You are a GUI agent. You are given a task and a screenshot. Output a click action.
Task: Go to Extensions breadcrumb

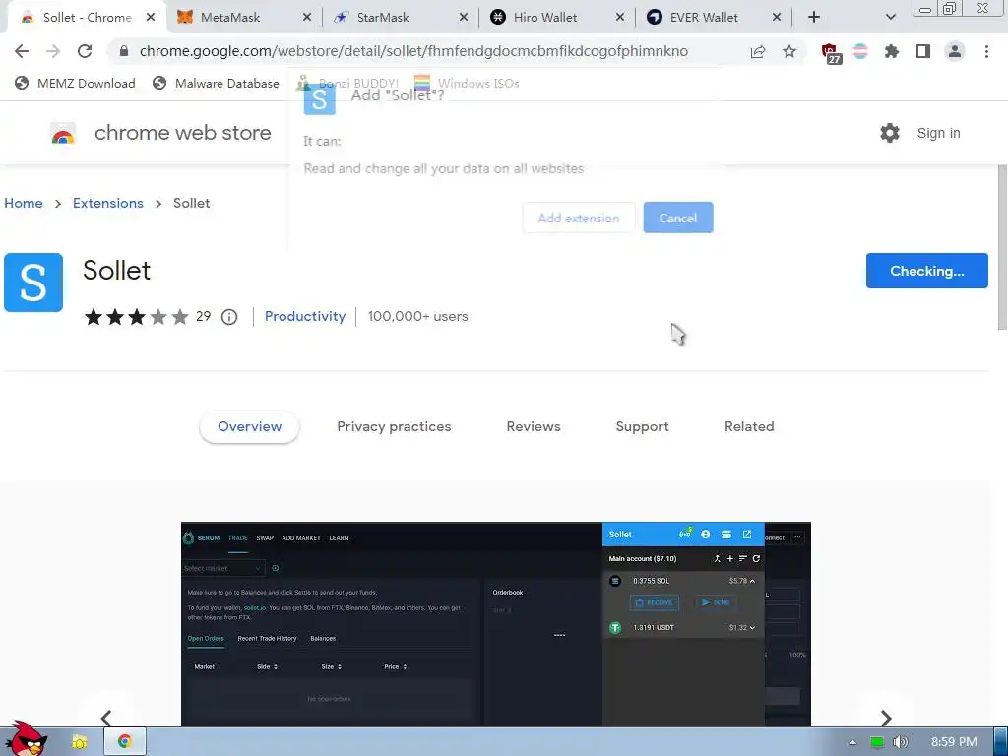pyautogui.click(x=108, y=203)
